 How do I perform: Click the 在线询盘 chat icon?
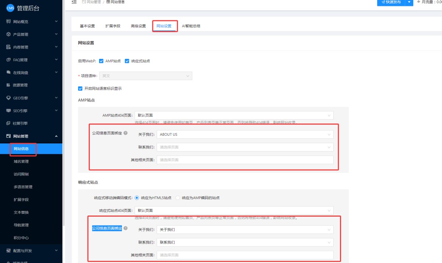(x=8, y=72)
